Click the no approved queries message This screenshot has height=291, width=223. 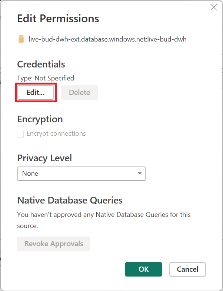(104, 220)
